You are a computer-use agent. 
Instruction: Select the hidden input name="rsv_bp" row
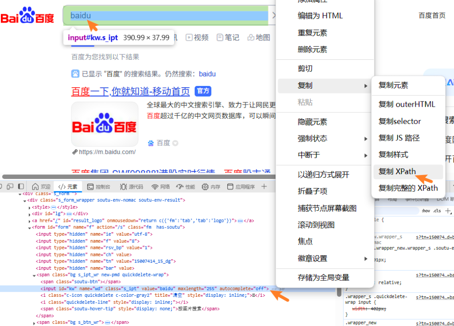pyautogui.click(x=94, y=248)
